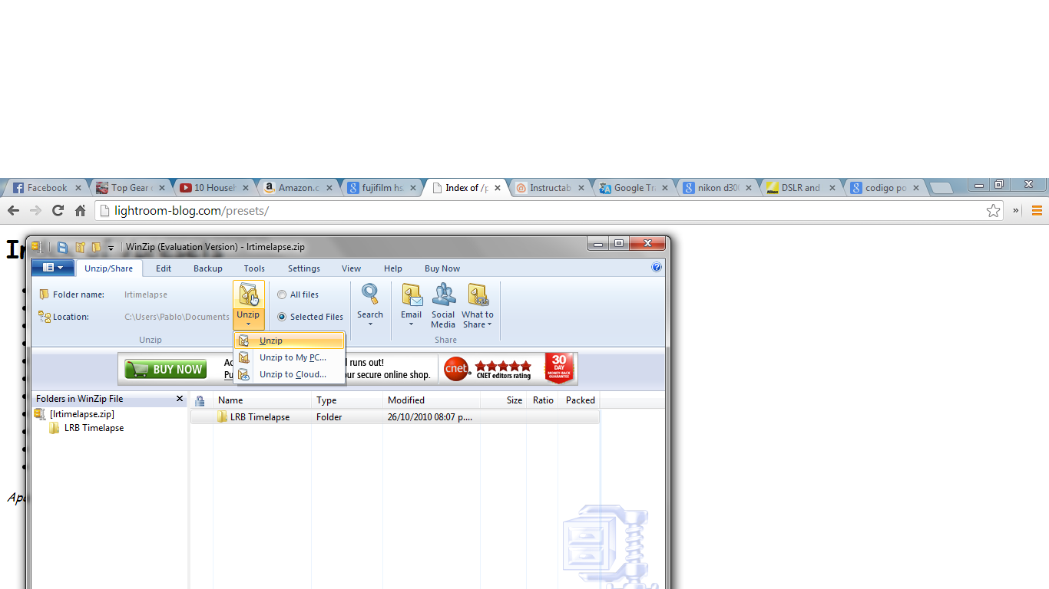Click the Social Media share icon
This screenshot has width=1049, height=589.
pos(443,294)
